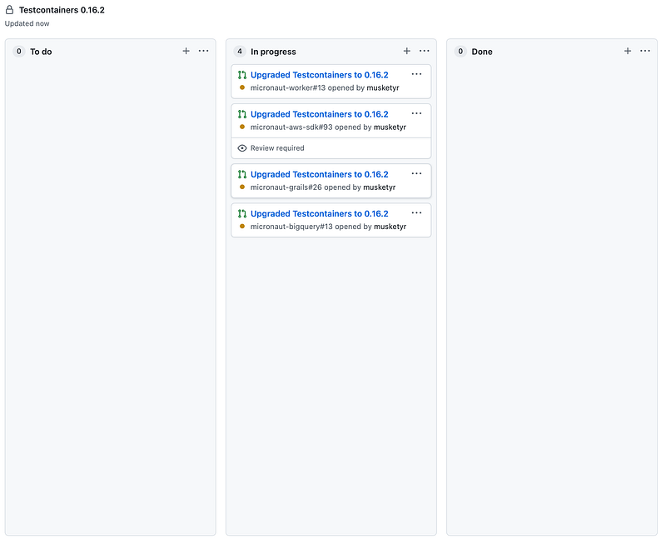Click the pending status dot on micronaut-grails#26
Screen dimensions: 666x544
(x=242, y=187)
